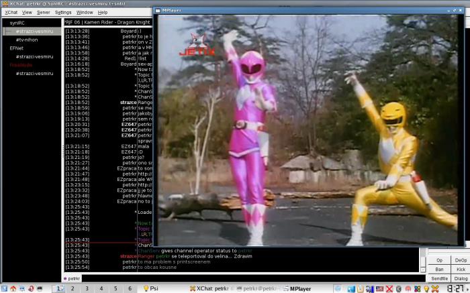Open the Settings menu in XChat

pyautogui.click(x=63, y=13)
